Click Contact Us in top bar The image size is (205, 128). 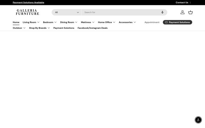182,3
